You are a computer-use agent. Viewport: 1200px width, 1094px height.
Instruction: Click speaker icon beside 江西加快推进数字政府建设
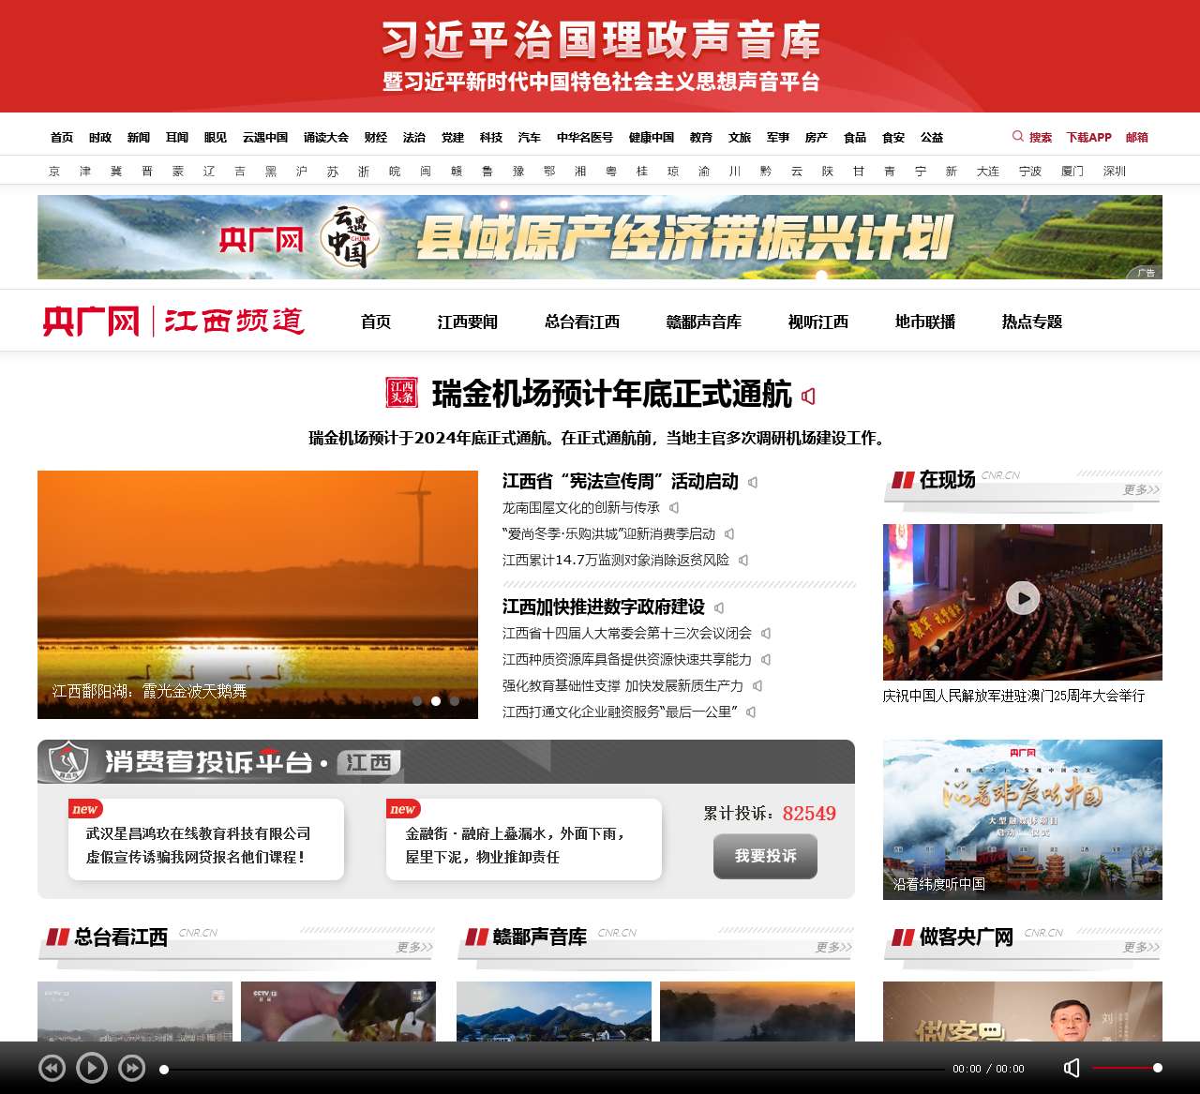(x=719, y=607)
